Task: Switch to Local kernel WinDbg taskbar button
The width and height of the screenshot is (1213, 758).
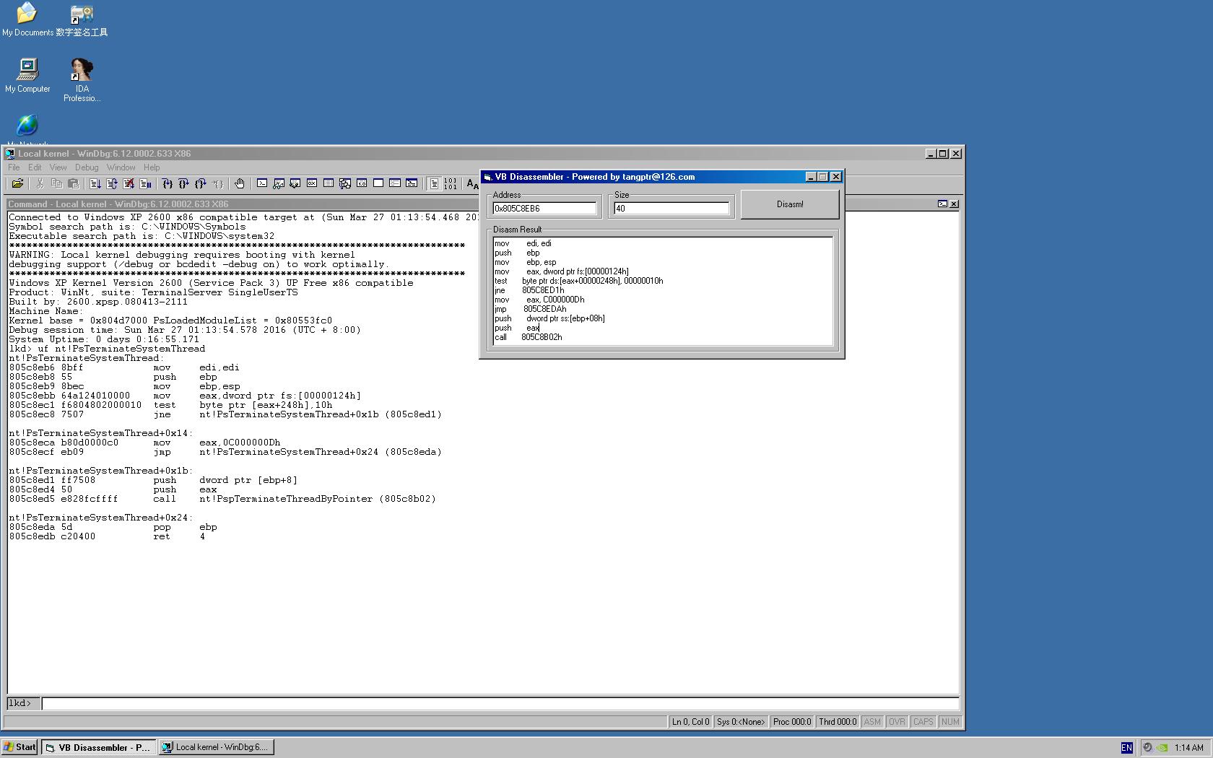Action: coord(215,747)
